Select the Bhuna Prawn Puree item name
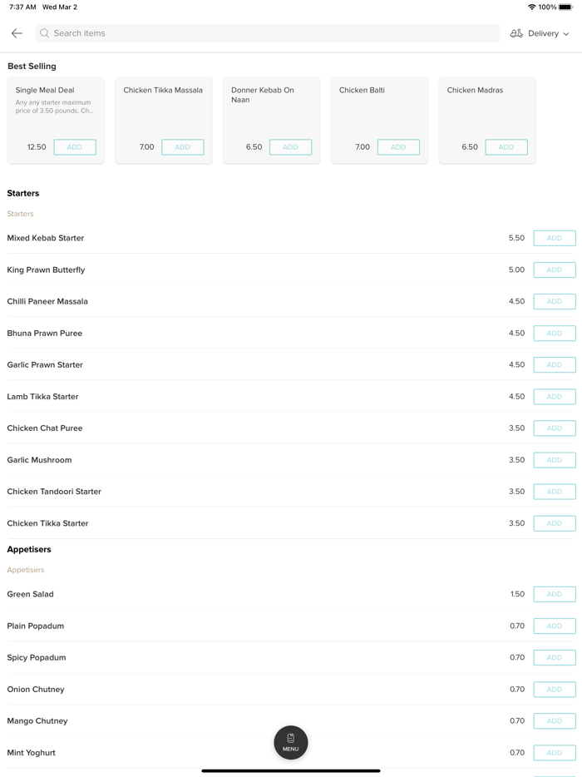The width and height of the screenshot is (582, 777). pos(45,333)
